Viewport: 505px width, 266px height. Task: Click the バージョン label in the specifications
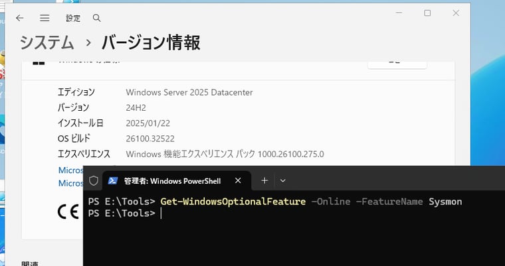tap(74, 107)
